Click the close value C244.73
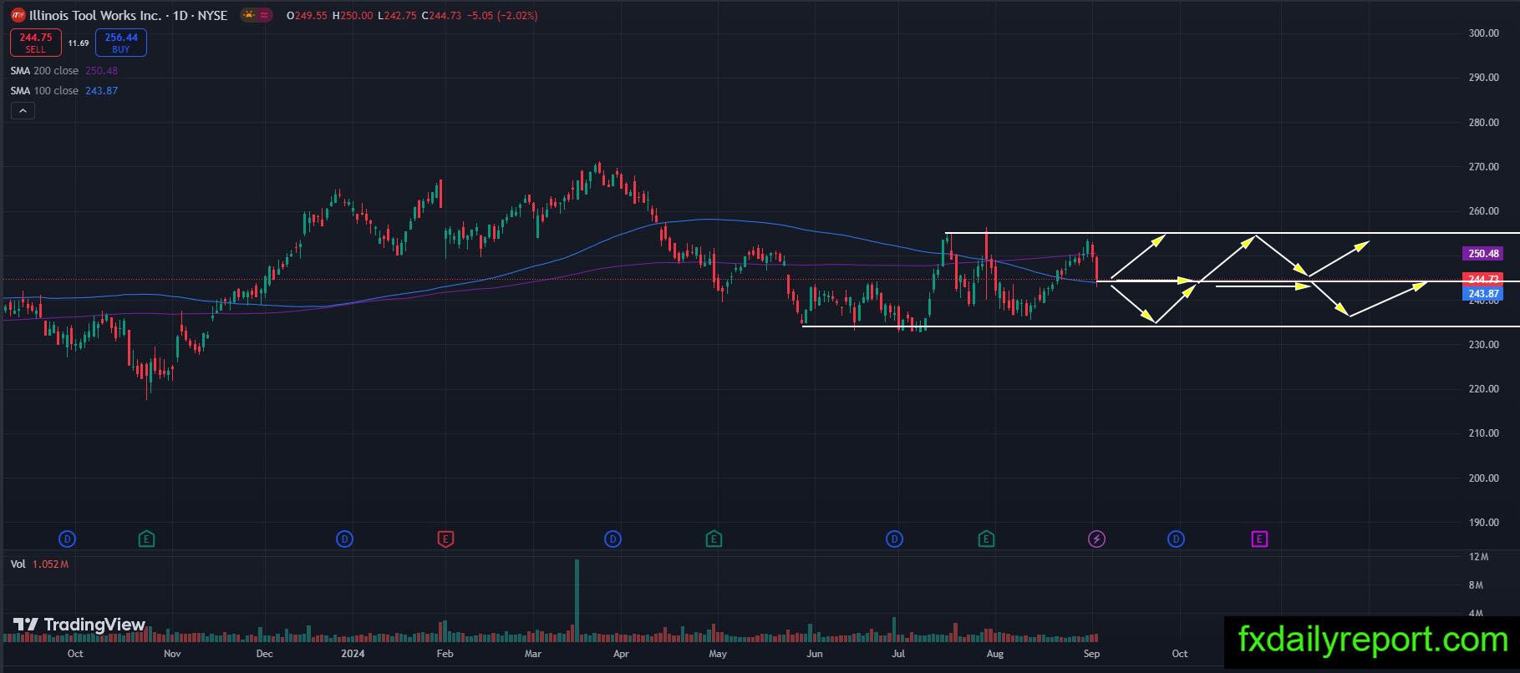The image size is (1520, 673). [441, 16]
